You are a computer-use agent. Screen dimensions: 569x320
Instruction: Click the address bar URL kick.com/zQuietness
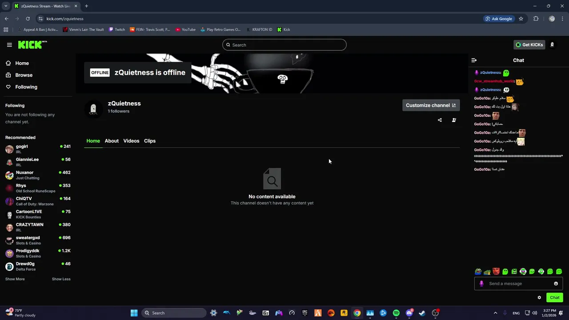(65, 19)
